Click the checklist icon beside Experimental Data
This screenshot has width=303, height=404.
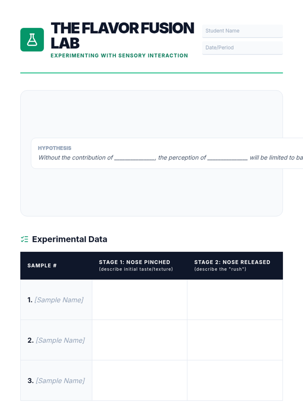[x=24, y=239]
